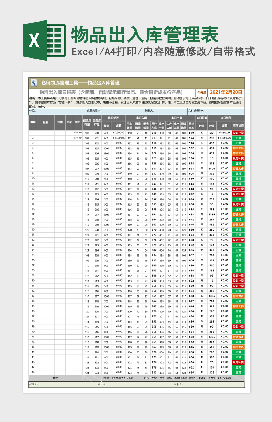Click the 3090 total in 合计 row
This screenshot has height=422, width=272.
click(x=169, y=378)
